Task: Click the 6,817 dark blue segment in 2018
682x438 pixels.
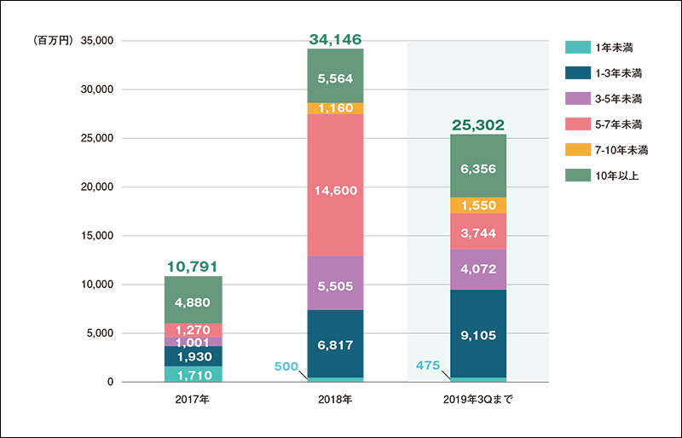Action: [335, 344]
